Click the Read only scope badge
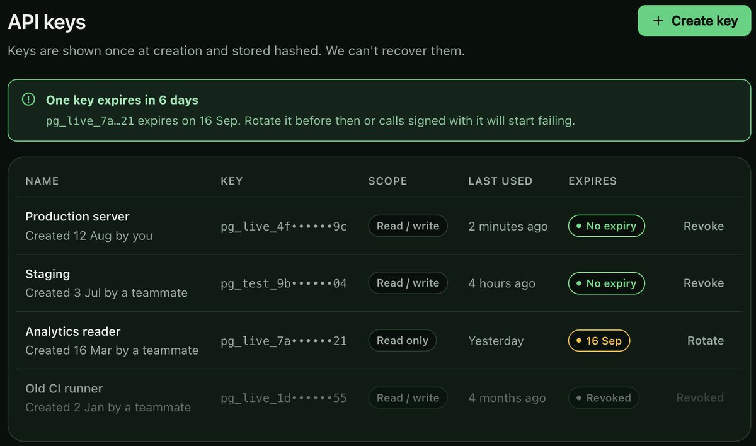756x446 pixels. (403, 341)
